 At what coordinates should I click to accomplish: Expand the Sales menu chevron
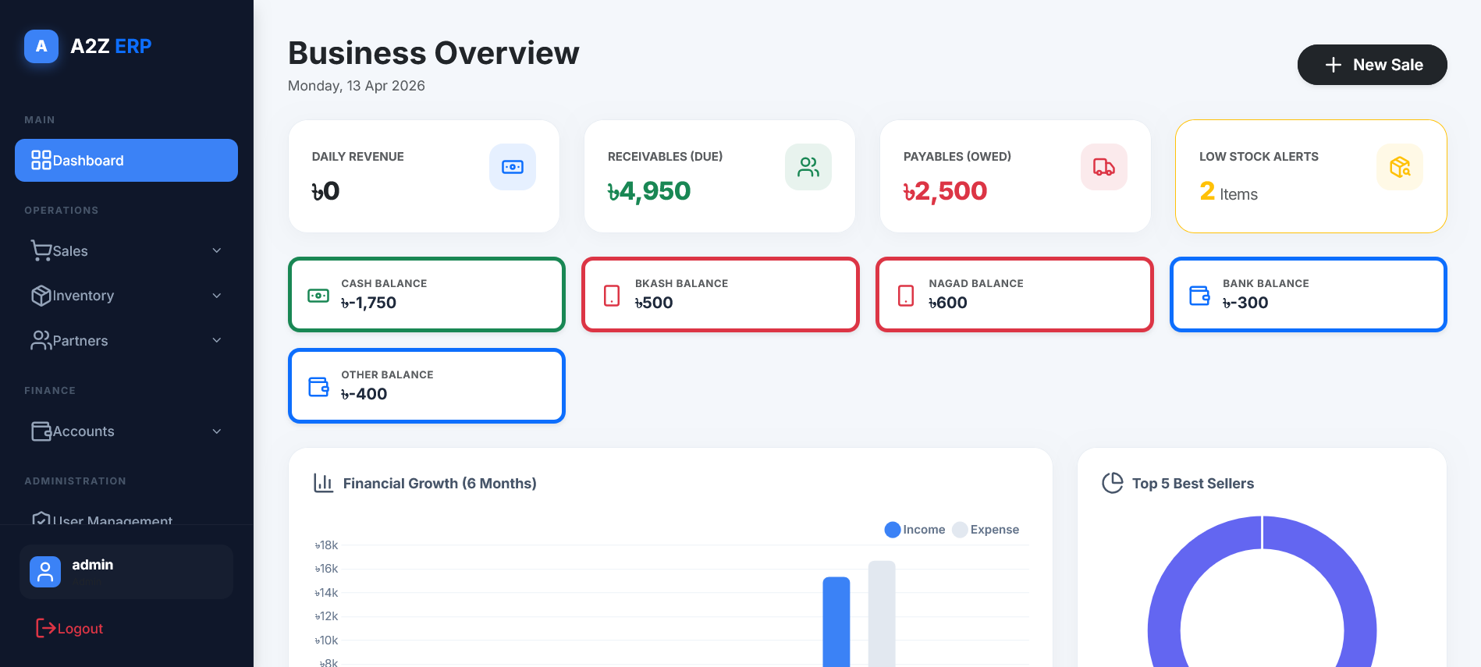217,250
